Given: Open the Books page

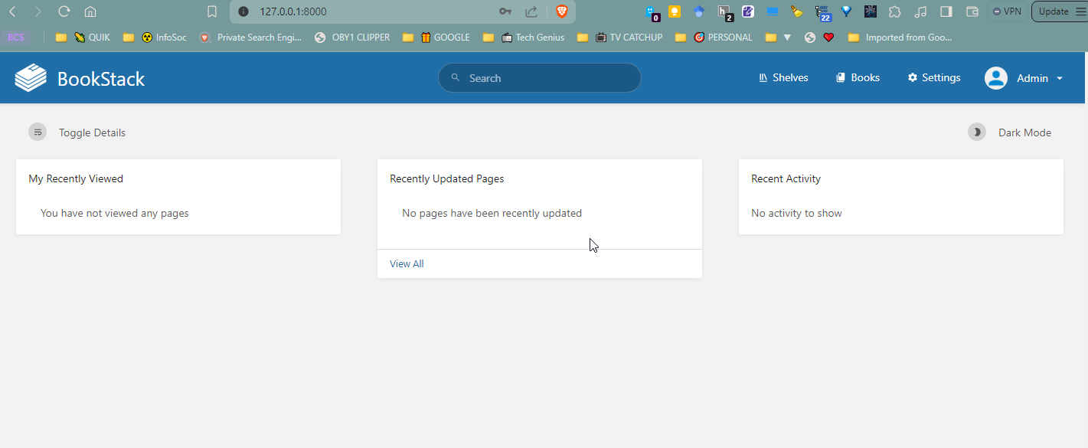Looking at the screenshot, I should 858,78.
